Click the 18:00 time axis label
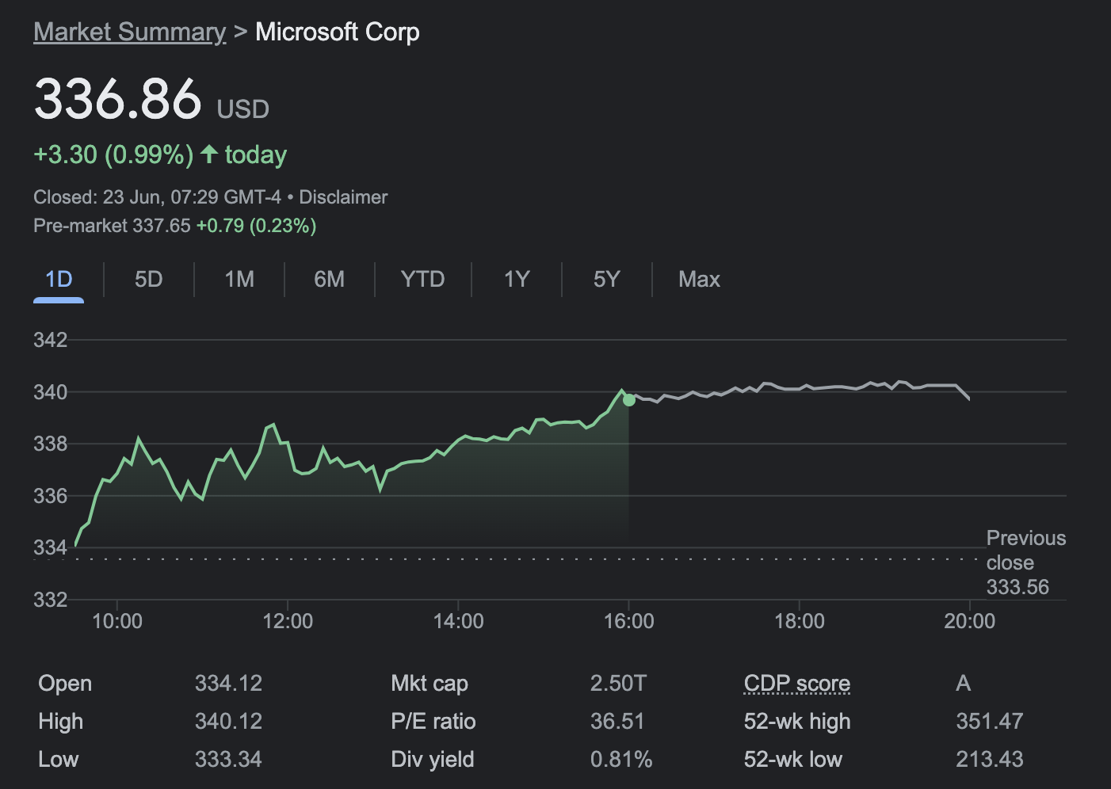Viewport: 1111px width, 789px height. click(x=800, y=621)
